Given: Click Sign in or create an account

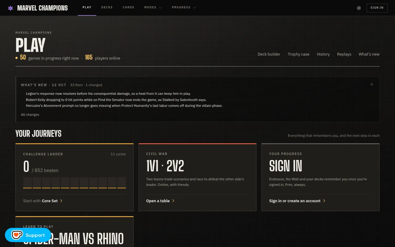Looking at the screenshot, I should tap(297, 201).
